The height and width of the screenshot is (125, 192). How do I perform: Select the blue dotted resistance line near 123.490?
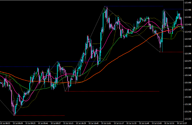(x=134, y=6)
